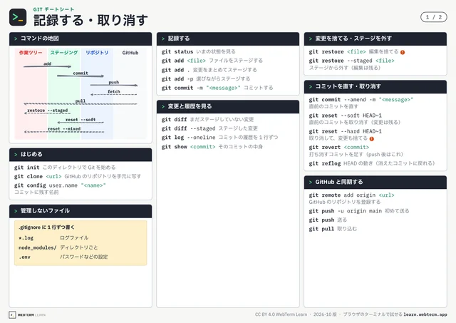Click the *.log entry in the gitignore box
The image size is (456, 323).
click(x=53, y=237)
